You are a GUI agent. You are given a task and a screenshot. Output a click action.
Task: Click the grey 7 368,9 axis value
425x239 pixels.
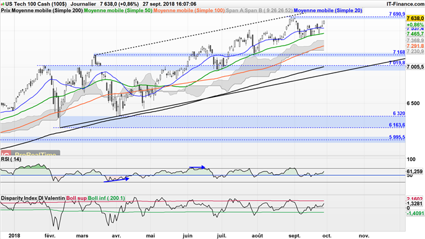coord(415,41)
